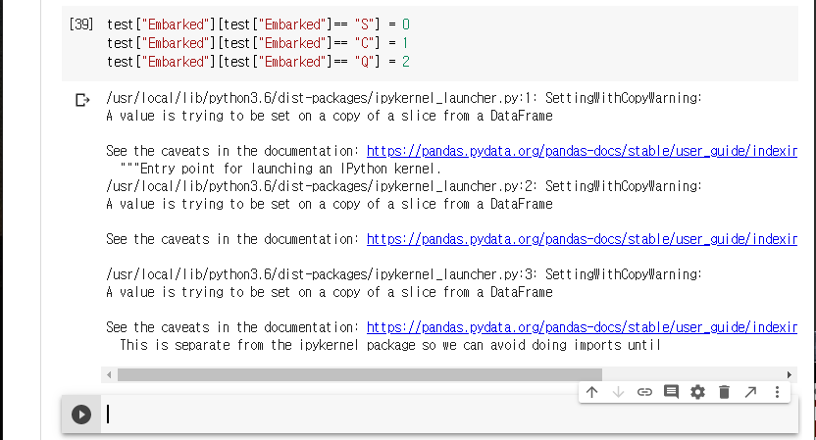816x440 pixels.
Task: Move cell down with arrow icon
Action: coord(618,392)
